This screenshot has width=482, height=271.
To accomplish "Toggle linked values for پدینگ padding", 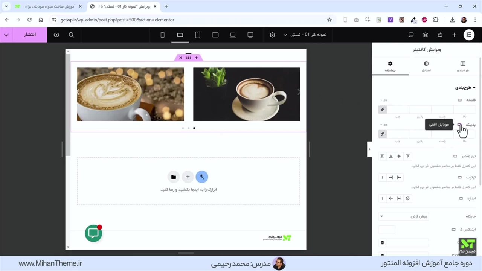I will coord(382,134).
